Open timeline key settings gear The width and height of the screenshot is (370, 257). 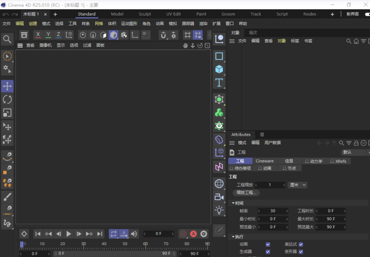(x=204, y=234)
